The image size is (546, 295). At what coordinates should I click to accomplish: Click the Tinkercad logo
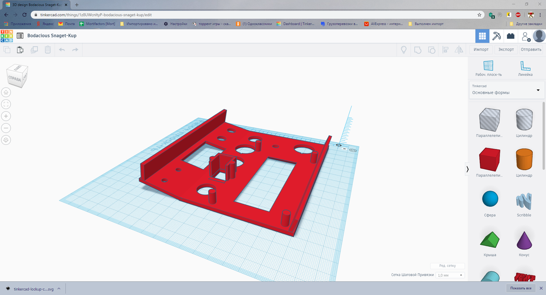(x=6, y=36)
